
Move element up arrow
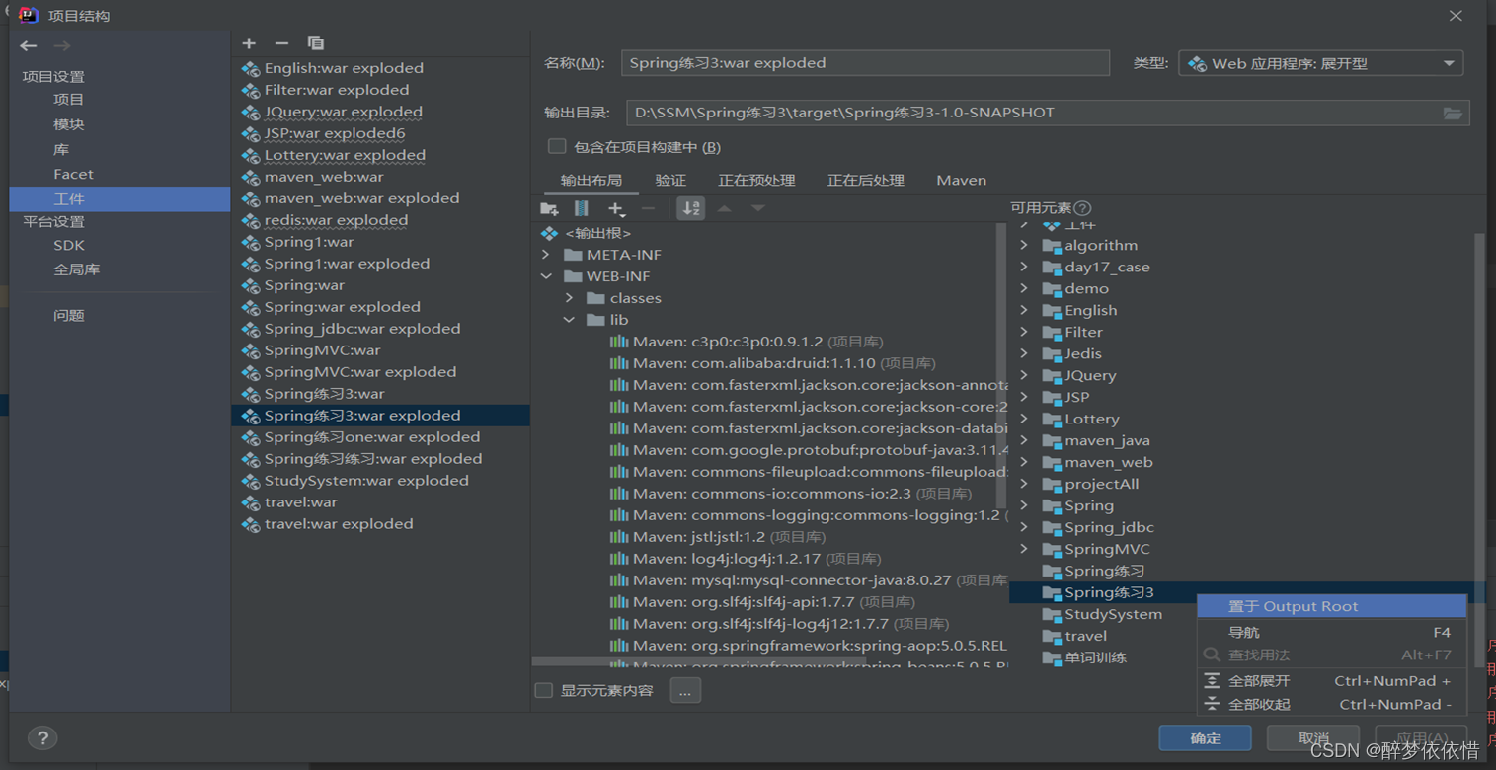[x=724, y=208]
